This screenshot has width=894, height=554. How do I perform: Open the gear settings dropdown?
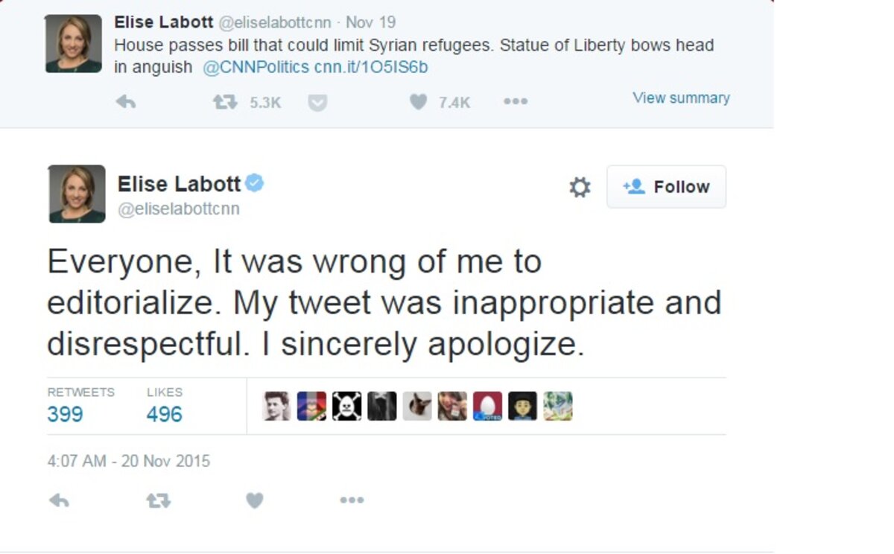[x=580, y=187]
